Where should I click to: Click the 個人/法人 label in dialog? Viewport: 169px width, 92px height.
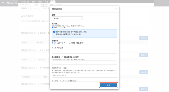[x=55, y=24]
